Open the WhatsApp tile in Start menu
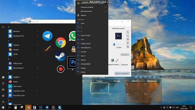The height and width of the screenshot is (110, 195). pos(73,36)
